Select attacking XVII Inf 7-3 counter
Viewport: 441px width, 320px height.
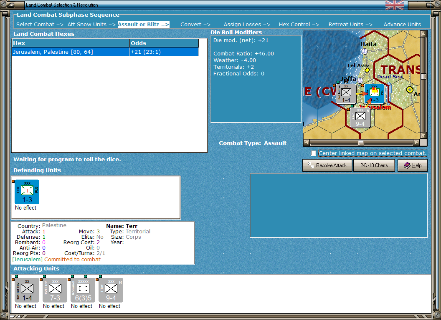click(55, 290)
